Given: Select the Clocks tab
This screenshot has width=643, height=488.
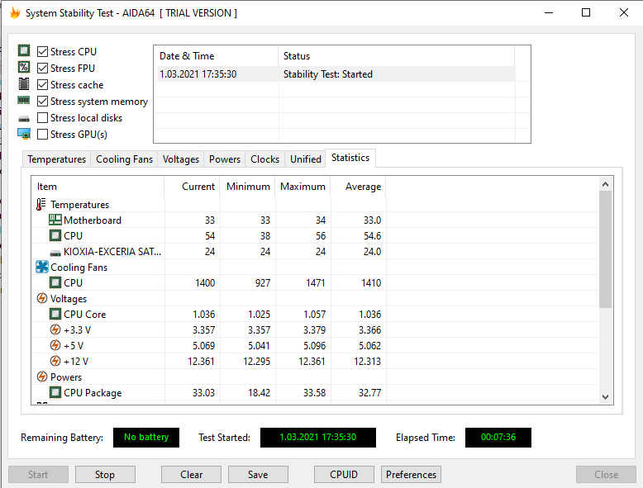Looking at the screenshot, I should (x=265, y=159).
